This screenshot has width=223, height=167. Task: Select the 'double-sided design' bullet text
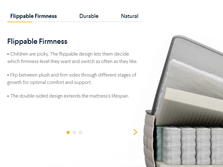pyautogui.click(x=68, y=96)
